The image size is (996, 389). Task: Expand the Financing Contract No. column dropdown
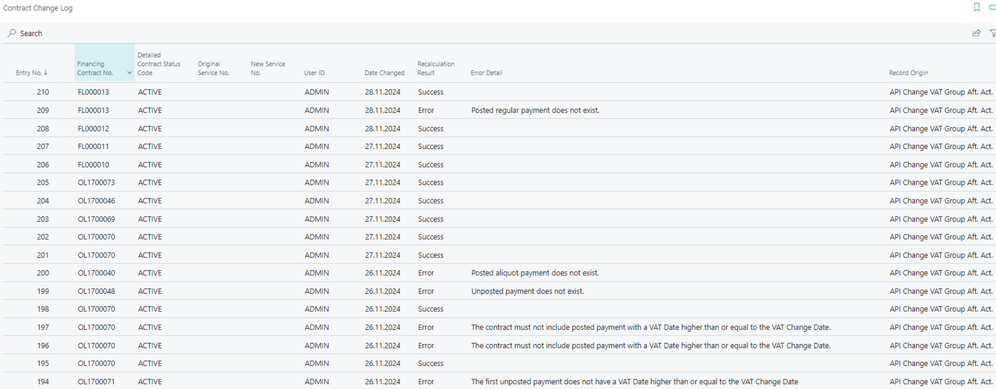click(x=129, y=73)
